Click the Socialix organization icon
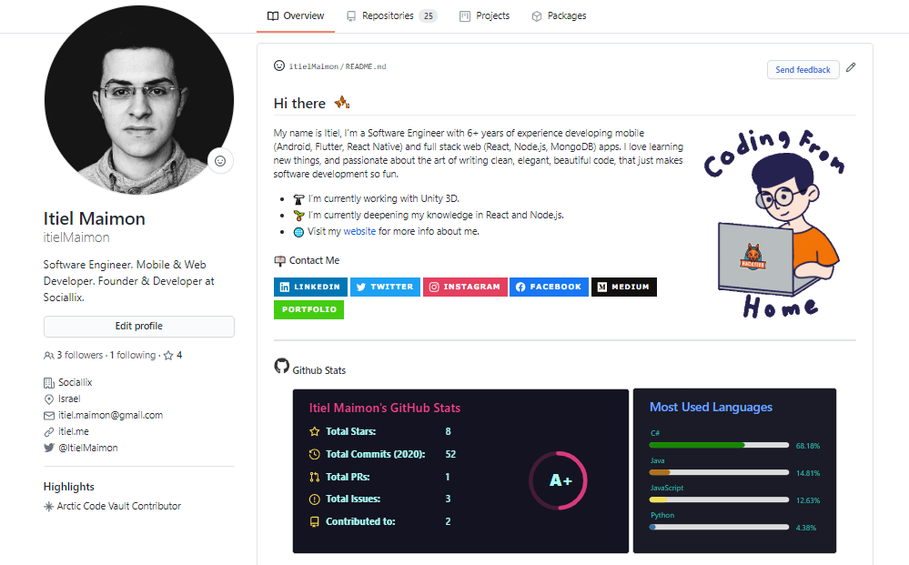 click(x=48, y=382)
